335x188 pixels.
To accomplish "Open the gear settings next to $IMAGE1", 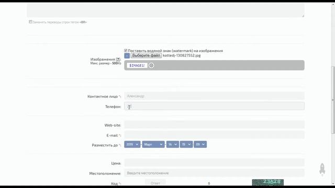I will point(151,65).
